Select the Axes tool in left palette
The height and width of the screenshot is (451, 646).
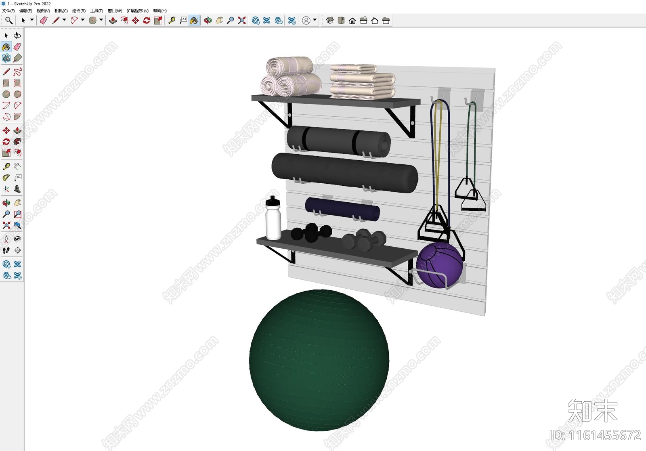pos(6,189)
